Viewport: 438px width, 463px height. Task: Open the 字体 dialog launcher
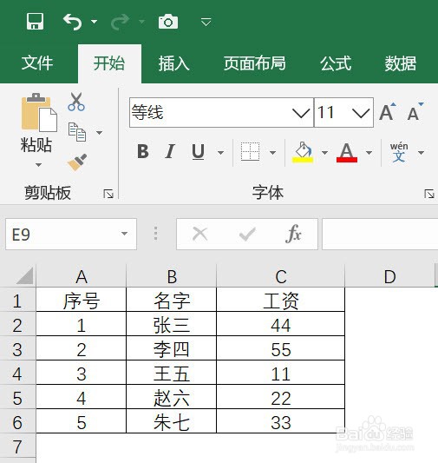pos(429,194)
